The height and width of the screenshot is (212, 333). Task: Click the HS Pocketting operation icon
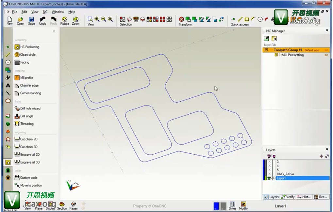coord(17,47)
